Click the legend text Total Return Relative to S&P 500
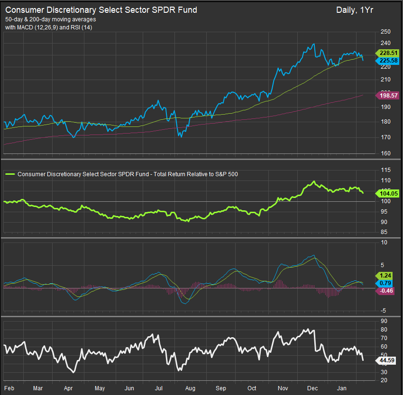 (196, 174)
